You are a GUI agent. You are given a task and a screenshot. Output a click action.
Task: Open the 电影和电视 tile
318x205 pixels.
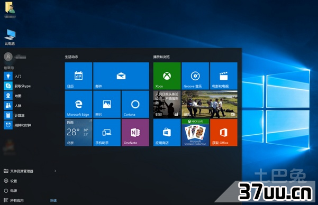pos(224,76)
